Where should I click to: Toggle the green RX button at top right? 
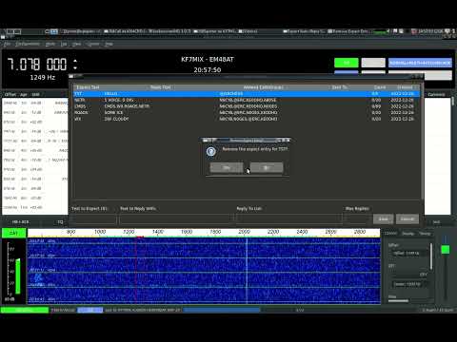(347, 63)
